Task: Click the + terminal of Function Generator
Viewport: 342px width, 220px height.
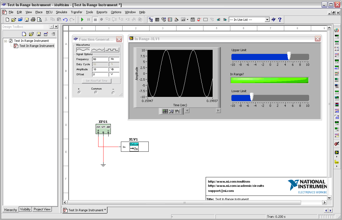Action: point(79,92)
